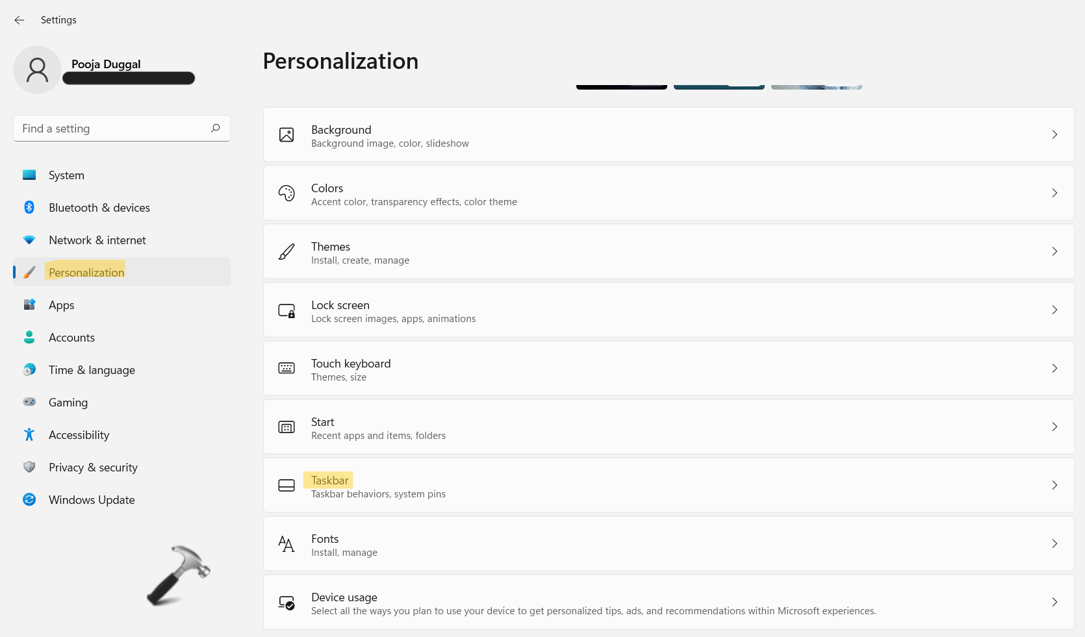The image size is (1085, 637).
Task: Click the search magnifier icon
Action: (216, 128)
